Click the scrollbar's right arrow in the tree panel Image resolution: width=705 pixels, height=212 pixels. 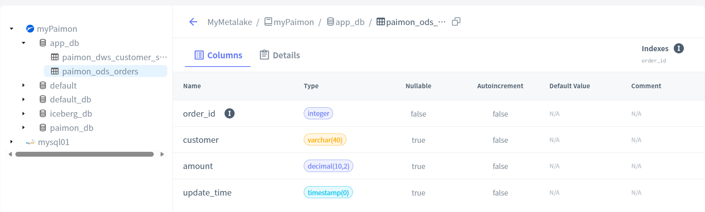162,154
